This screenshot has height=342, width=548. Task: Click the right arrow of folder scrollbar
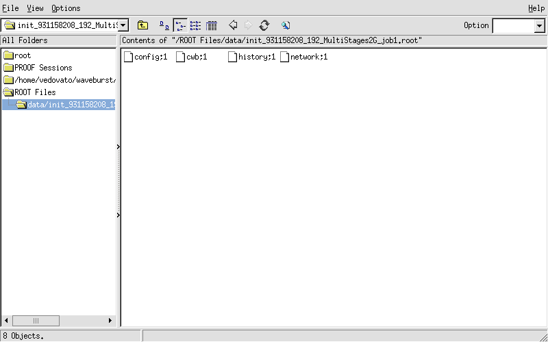110,320
